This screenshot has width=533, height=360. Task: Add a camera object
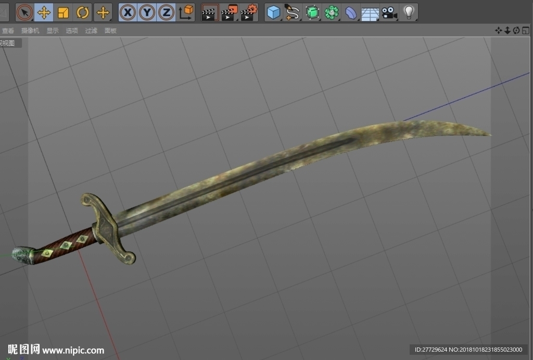(389, 13)
